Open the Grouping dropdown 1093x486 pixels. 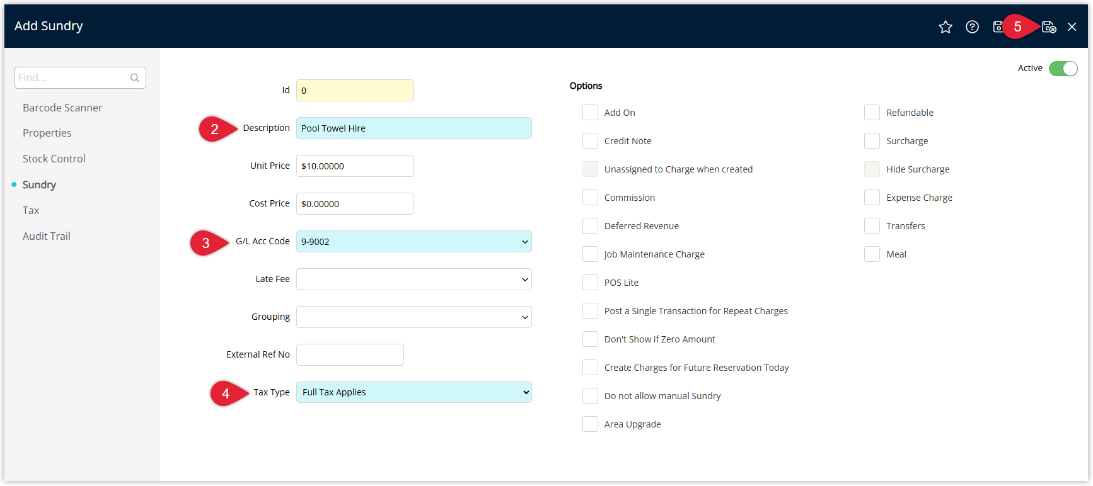pyautogui.click(x=414, y=317)
